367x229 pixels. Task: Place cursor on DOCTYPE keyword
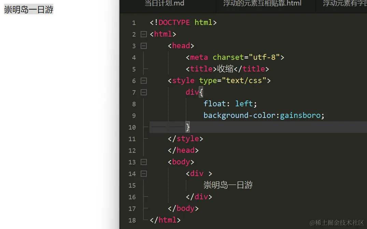(174, 23)
